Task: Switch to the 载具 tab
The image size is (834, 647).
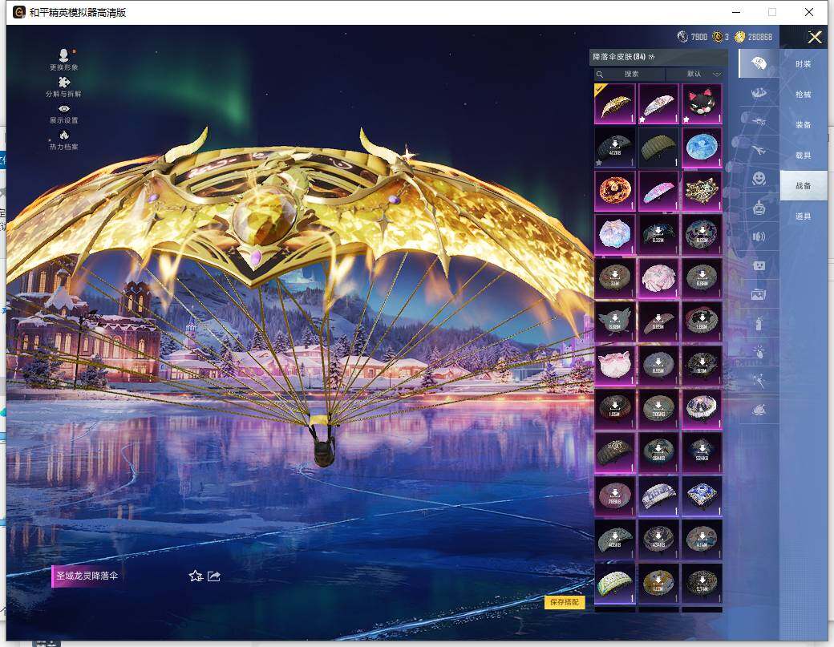Action: click(x=804, y=156)
